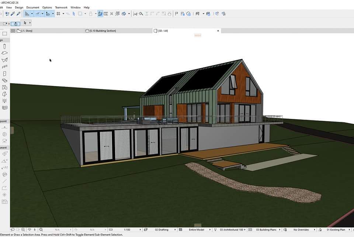Select the Lamp tool in the toolbox
This screenshot has height=237, width=354.
[x=4, y=100]
